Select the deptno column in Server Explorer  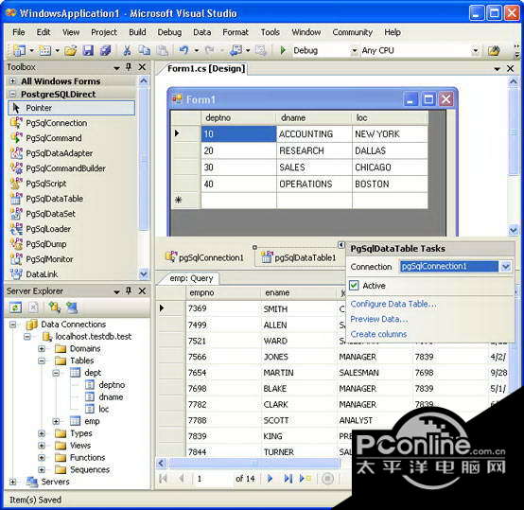click(x=112, y=385)
